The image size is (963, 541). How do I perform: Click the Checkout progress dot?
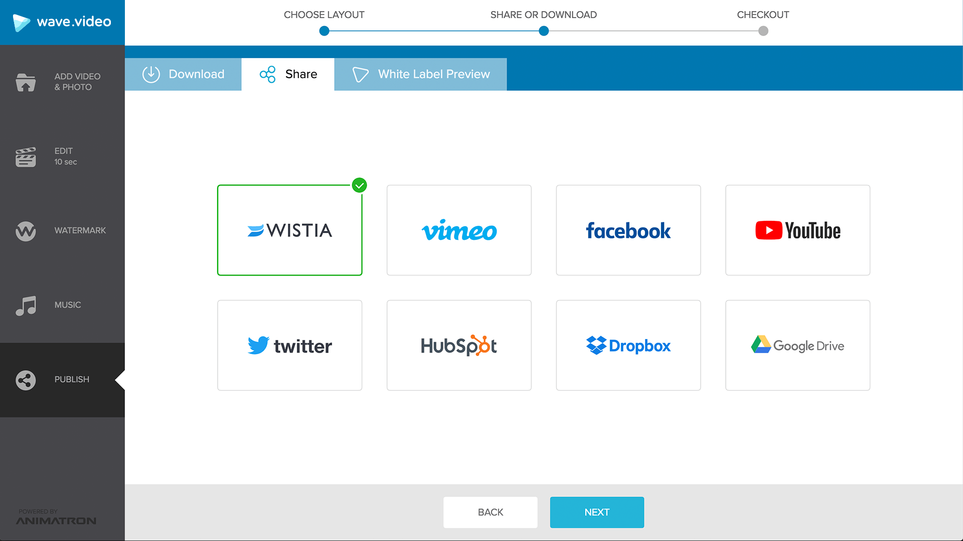point(763,31)
